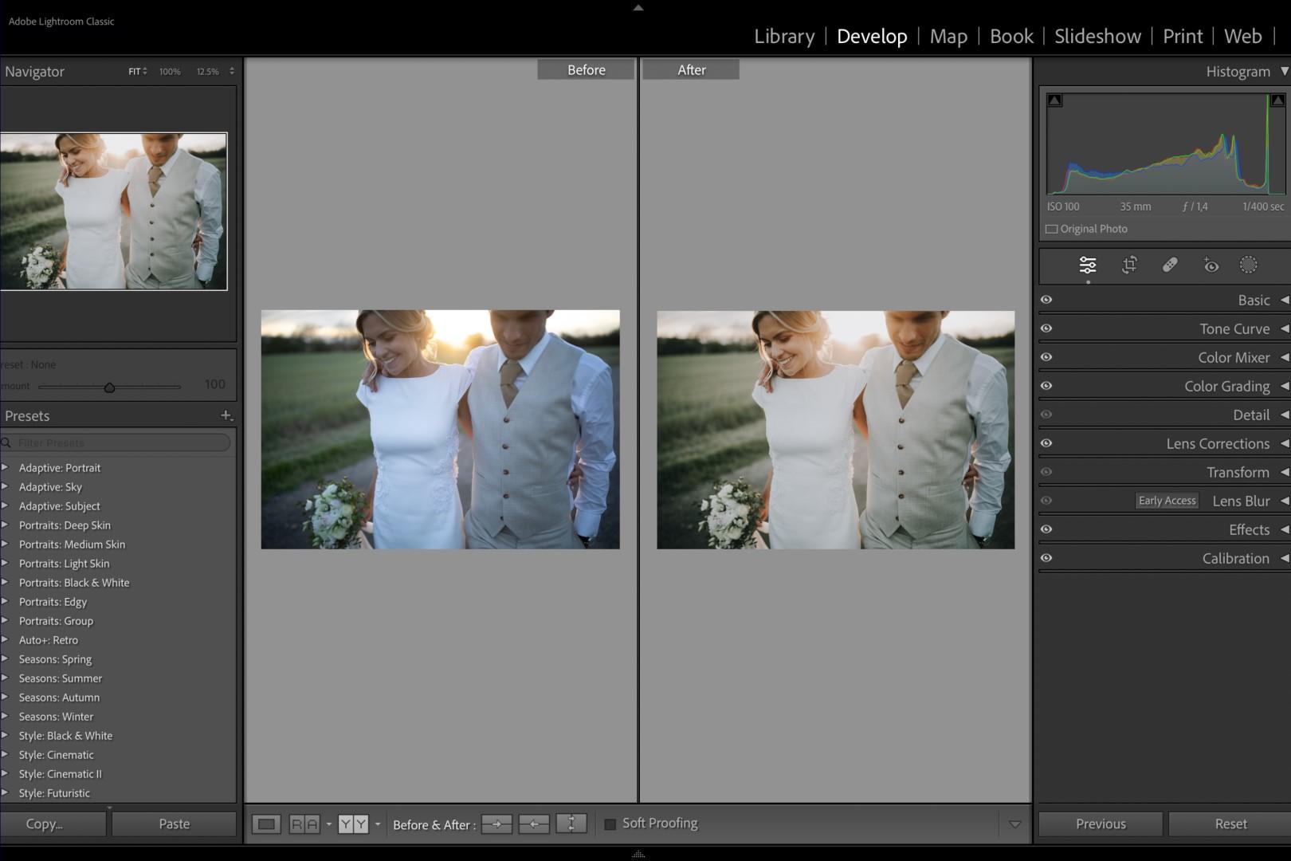This screenshot has height=861, width=1291.
Task: Select the Auto+: Retro preset group
Action: 49,640
